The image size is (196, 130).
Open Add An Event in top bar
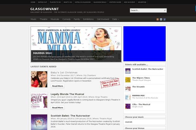click(129, 2)
